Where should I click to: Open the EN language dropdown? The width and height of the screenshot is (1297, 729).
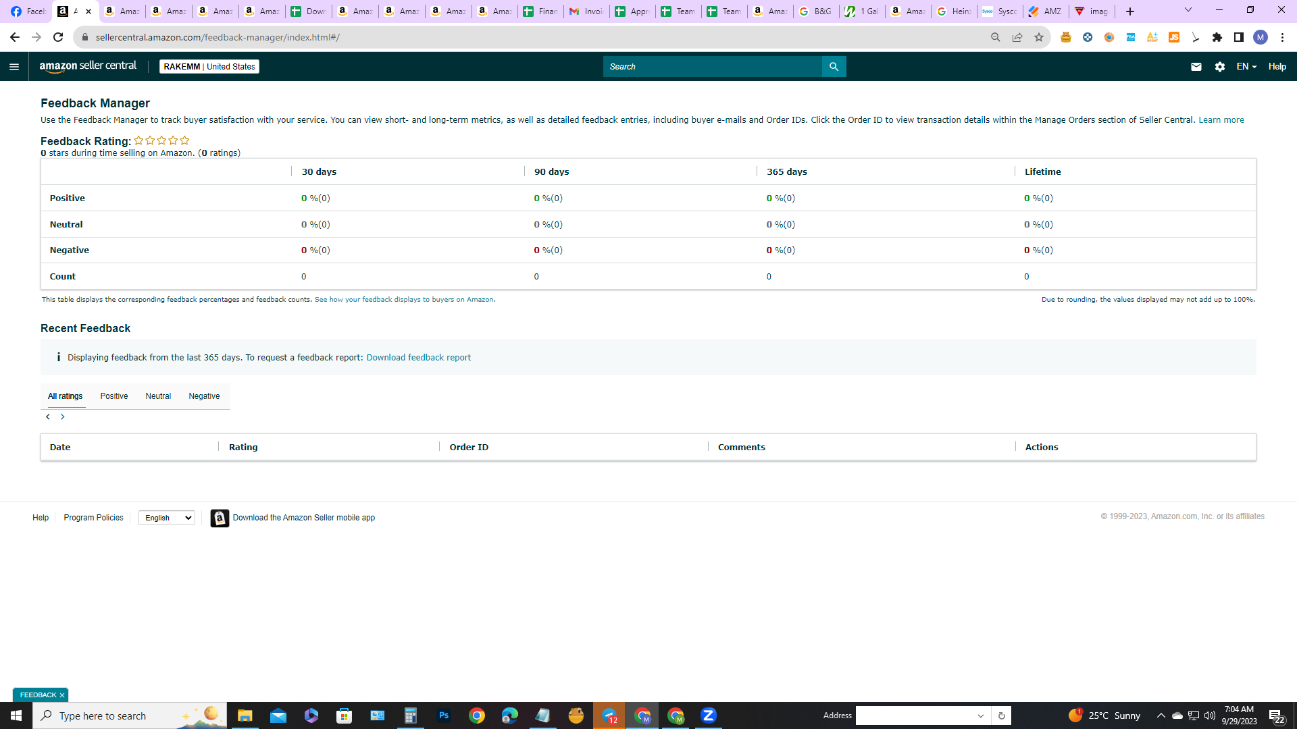[x=1246, y=67]
